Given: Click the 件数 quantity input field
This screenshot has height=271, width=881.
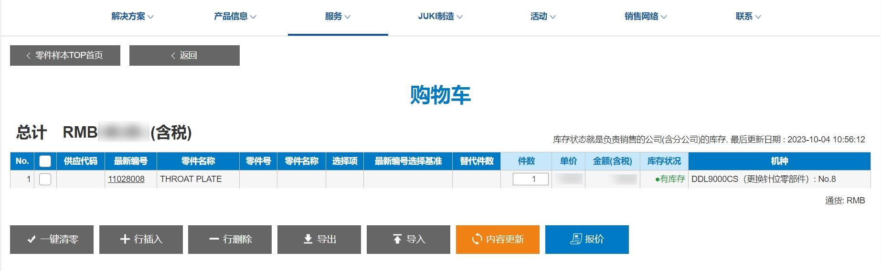Looking at the screenshot, I should coord(530,179).
